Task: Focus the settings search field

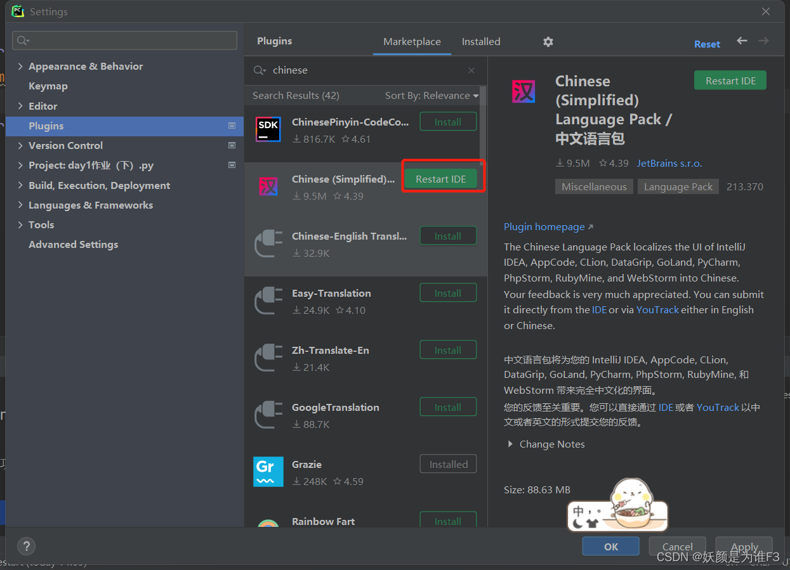Action: [x=124, y=41]
